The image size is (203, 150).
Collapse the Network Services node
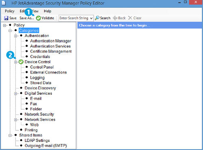click(16, 120)
